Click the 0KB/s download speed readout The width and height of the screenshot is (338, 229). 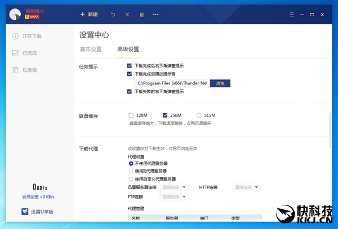(40, 187)
